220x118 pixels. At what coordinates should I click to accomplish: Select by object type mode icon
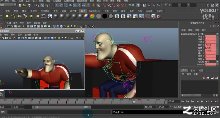[42, 5]
